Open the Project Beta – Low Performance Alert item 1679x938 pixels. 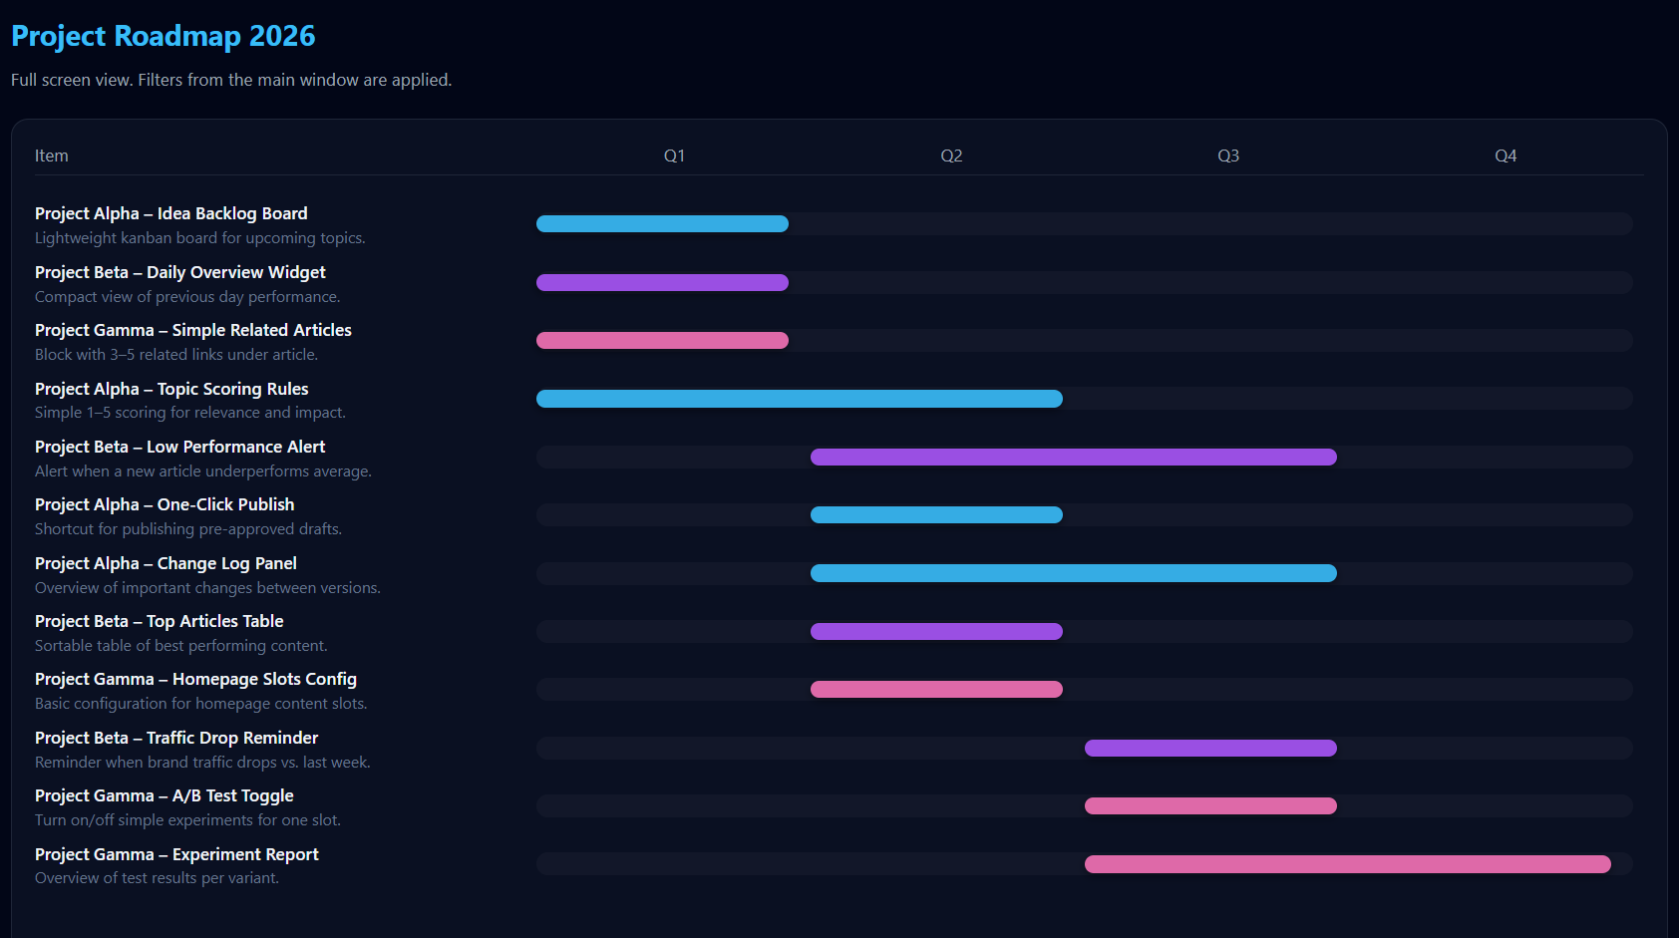[x=179, y=447]
